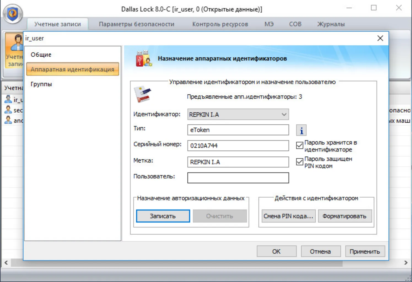Click the Тип input field
The height and width of the screenshot is (282, 412).
click(x=238, y=130)
